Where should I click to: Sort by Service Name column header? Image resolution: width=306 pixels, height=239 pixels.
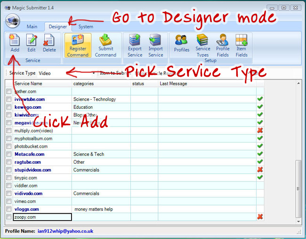(42, 83)
